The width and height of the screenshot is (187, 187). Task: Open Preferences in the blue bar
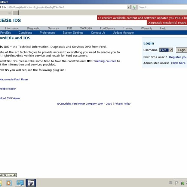coord(47,33)
